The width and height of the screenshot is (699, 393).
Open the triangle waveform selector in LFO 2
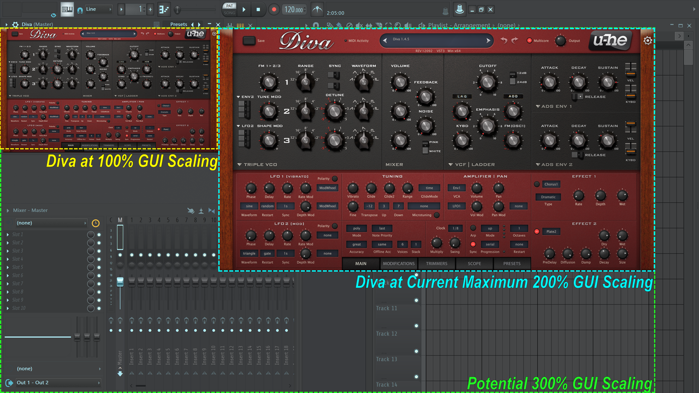(249, 253)
